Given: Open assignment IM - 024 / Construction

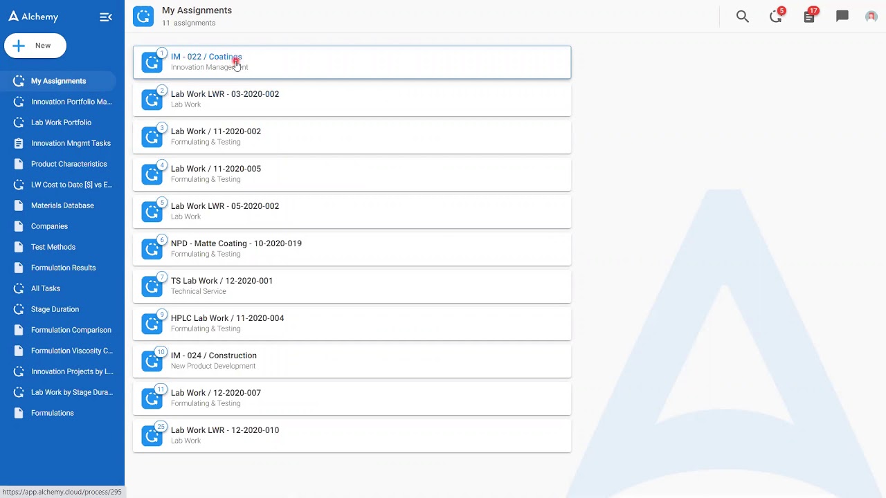Looking at the screenshot, I should pyautogui.click(x=352, y=361).
